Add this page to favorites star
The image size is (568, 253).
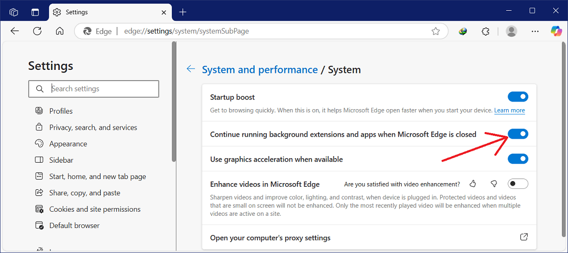point(436,31)
